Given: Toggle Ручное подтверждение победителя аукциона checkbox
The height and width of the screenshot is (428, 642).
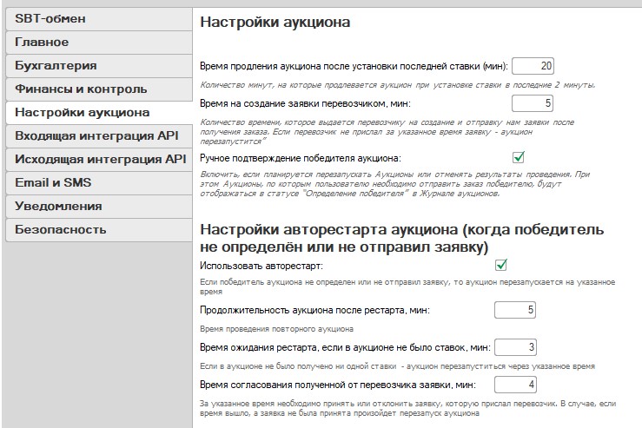Looking at the screenshot, I should pyautogui.click(x=519, y=157).
